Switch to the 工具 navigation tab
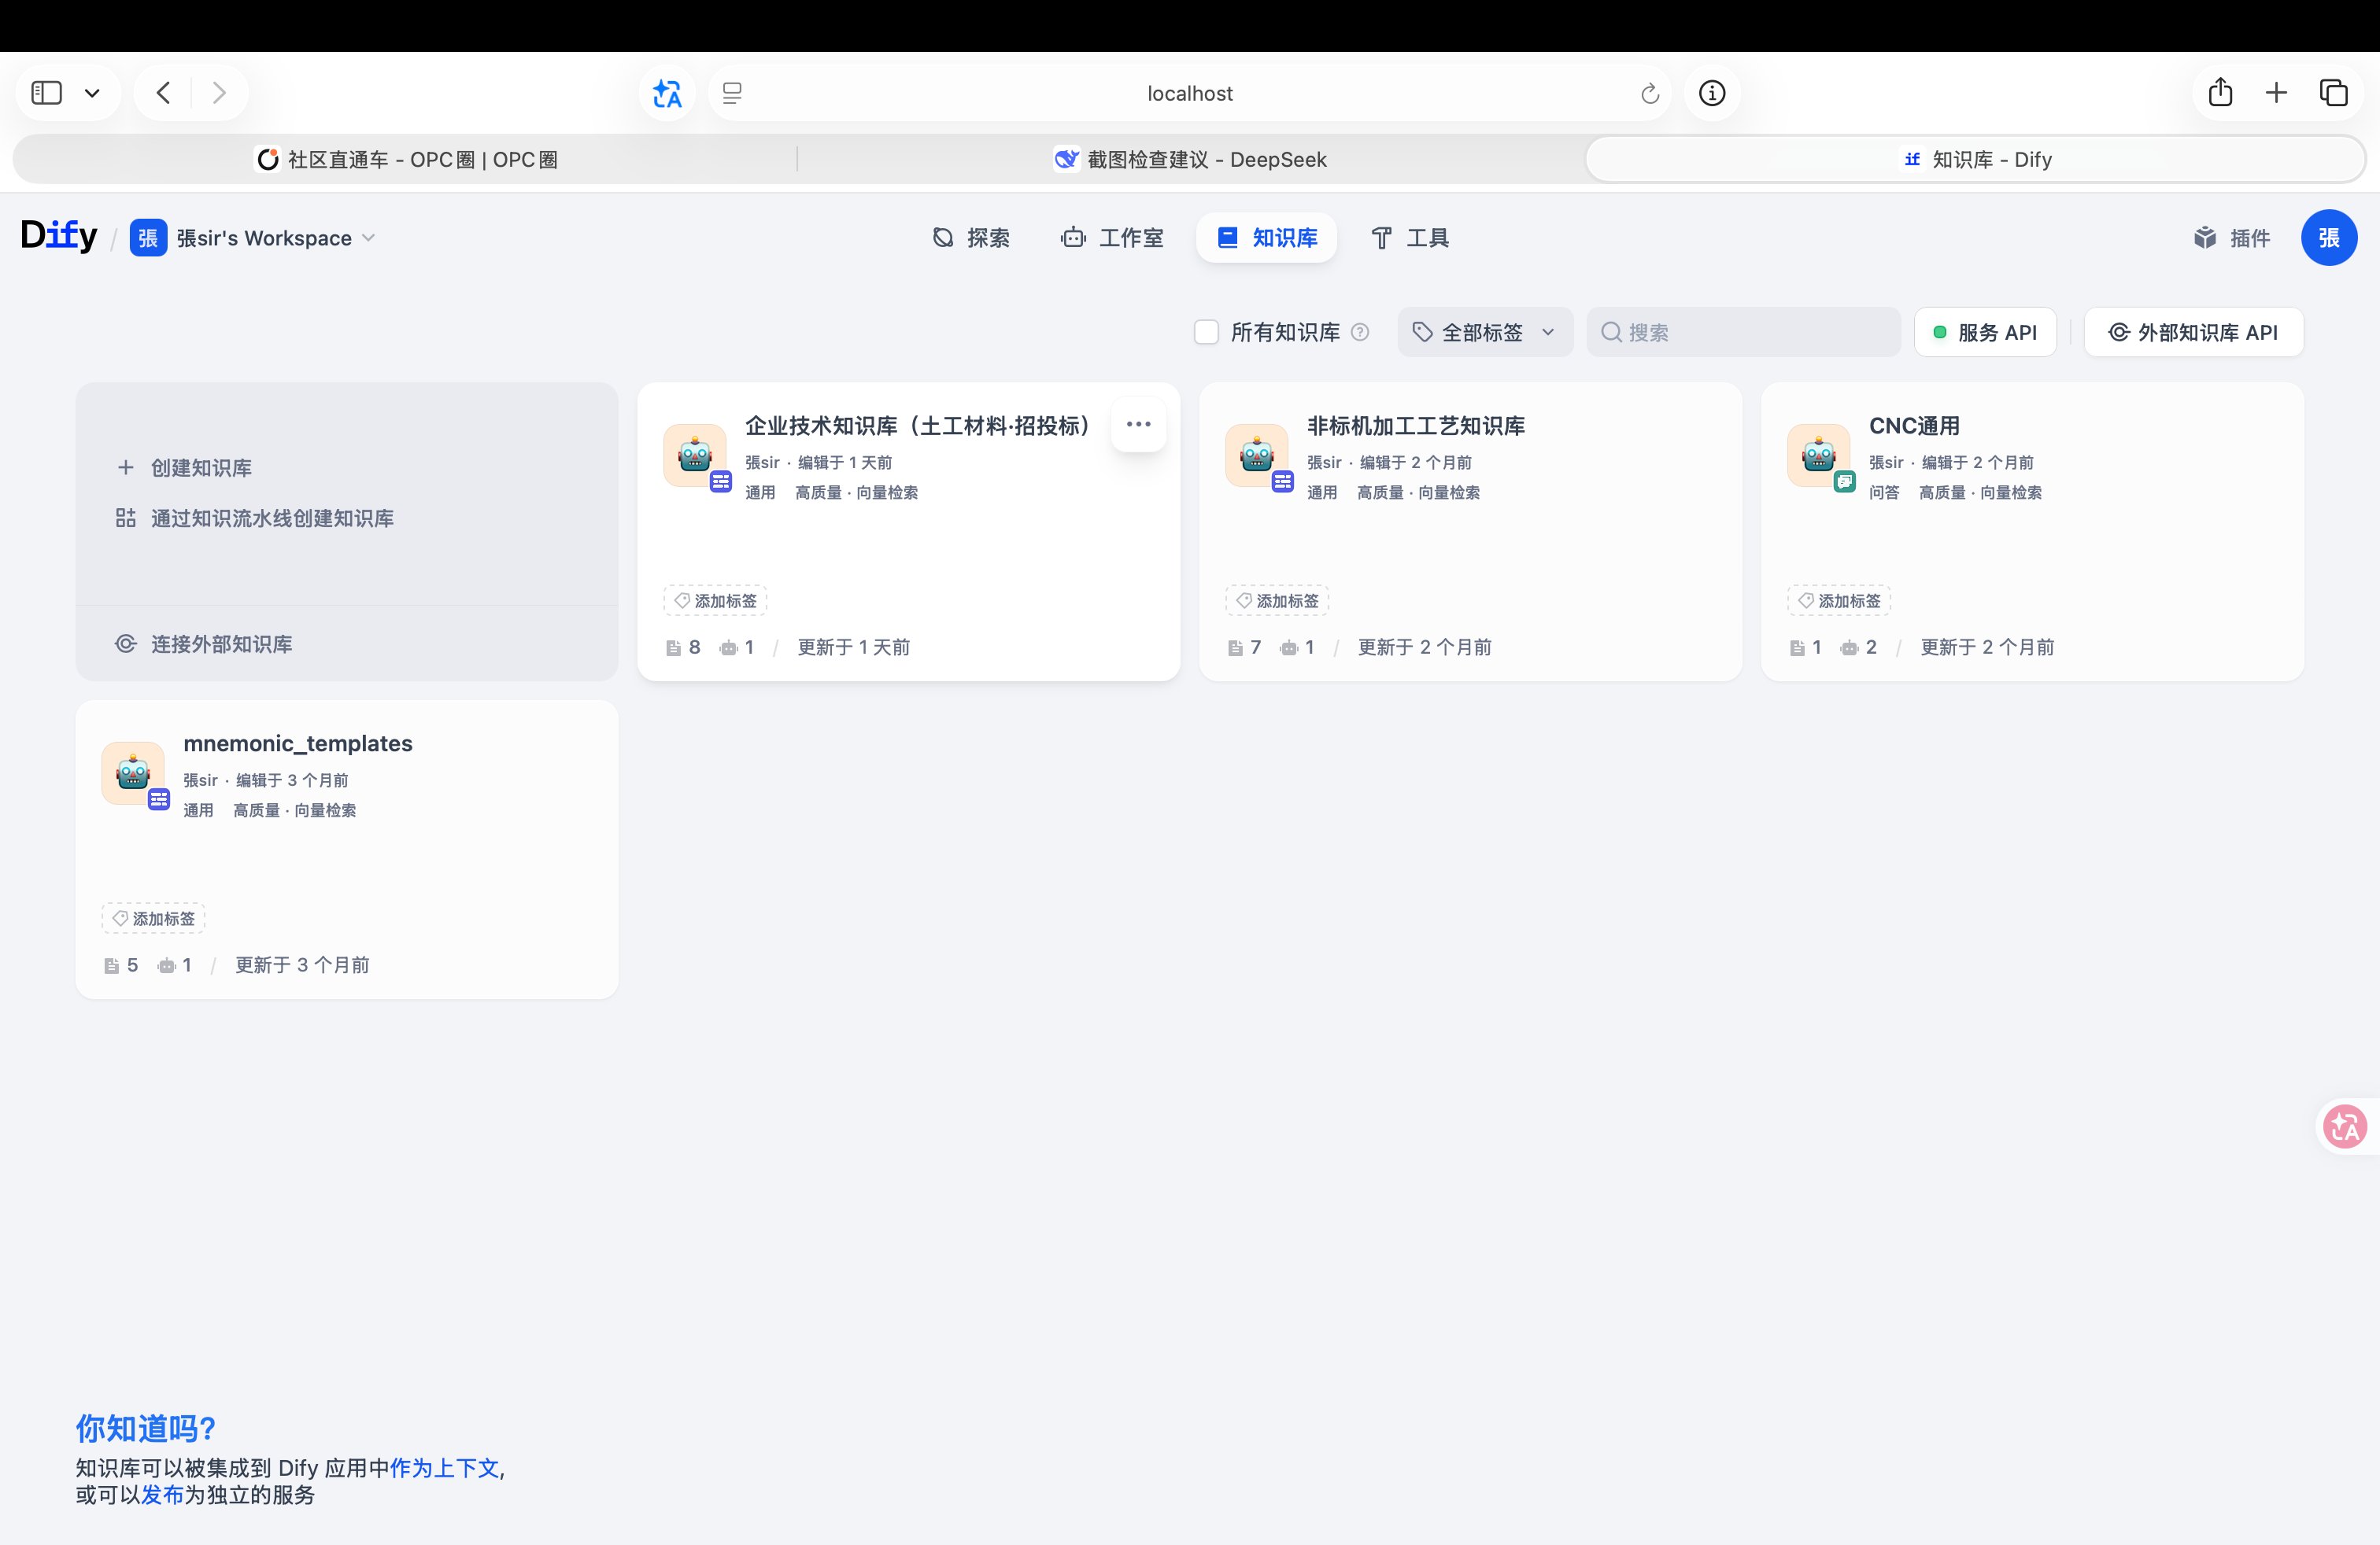The height and width of the screenshot is (1545, 2380). (x=1410, y=238)
